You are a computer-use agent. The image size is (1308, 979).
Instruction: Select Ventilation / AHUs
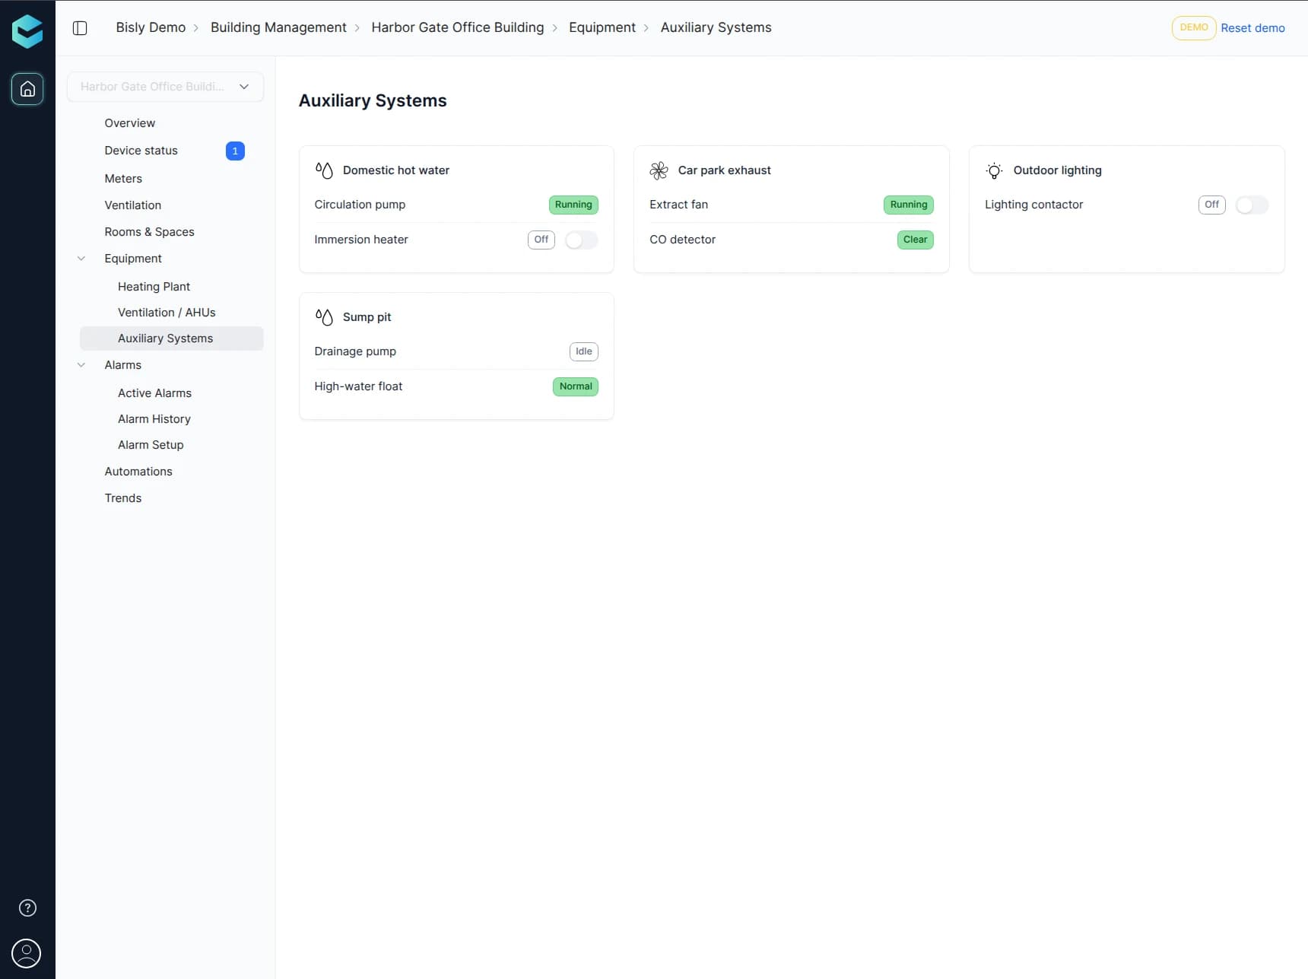click(167, 313)
